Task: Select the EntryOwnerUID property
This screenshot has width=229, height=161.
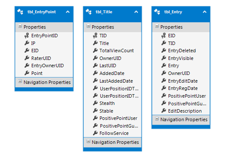Action: tap(48, 66)
